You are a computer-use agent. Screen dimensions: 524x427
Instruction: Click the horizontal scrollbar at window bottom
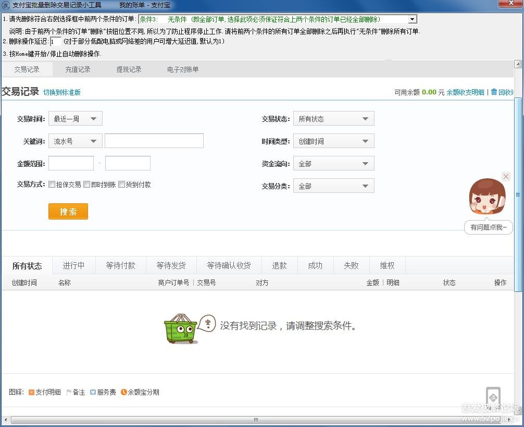255,420
